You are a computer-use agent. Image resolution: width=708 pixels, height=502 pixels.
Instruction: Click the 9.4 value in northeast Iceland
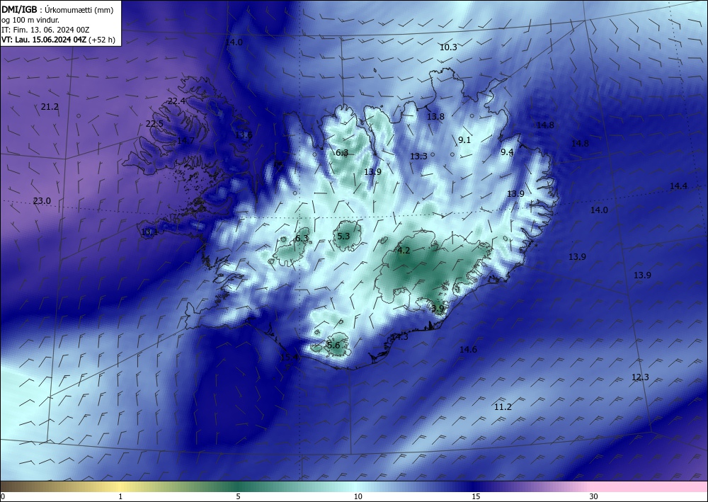(507, 152)
